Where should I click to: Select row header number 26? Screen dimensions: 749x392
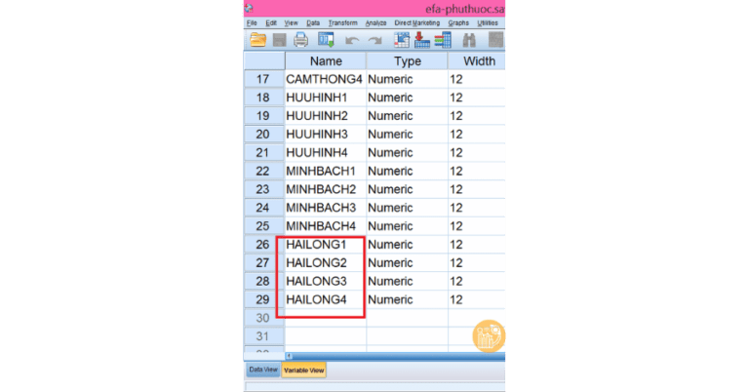[x=262, y=244]
